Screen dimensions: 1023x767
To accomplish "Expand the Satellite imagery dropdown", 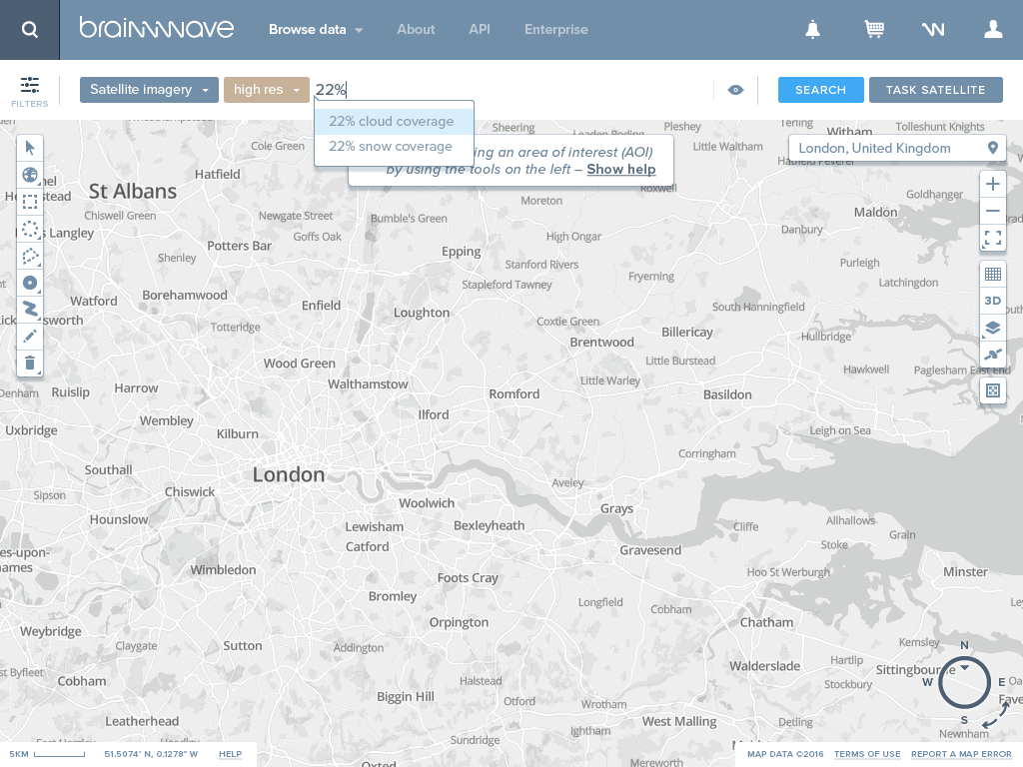I will pyautogui.click(x=149, y=90).
